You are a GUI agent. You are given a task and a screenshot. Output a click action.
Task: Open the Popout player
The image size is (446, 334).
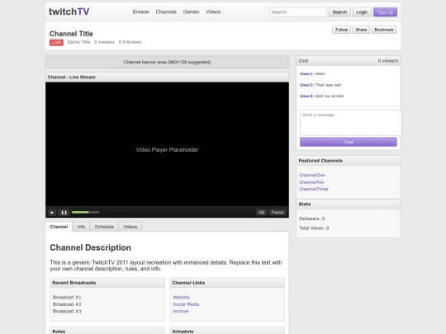(278, 212)
